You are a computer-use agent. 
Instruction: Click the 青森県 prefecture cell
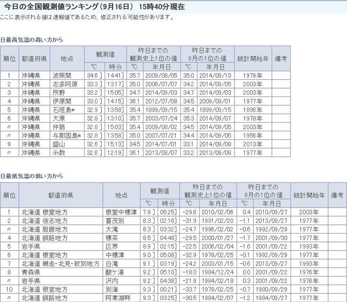point(31,272)
